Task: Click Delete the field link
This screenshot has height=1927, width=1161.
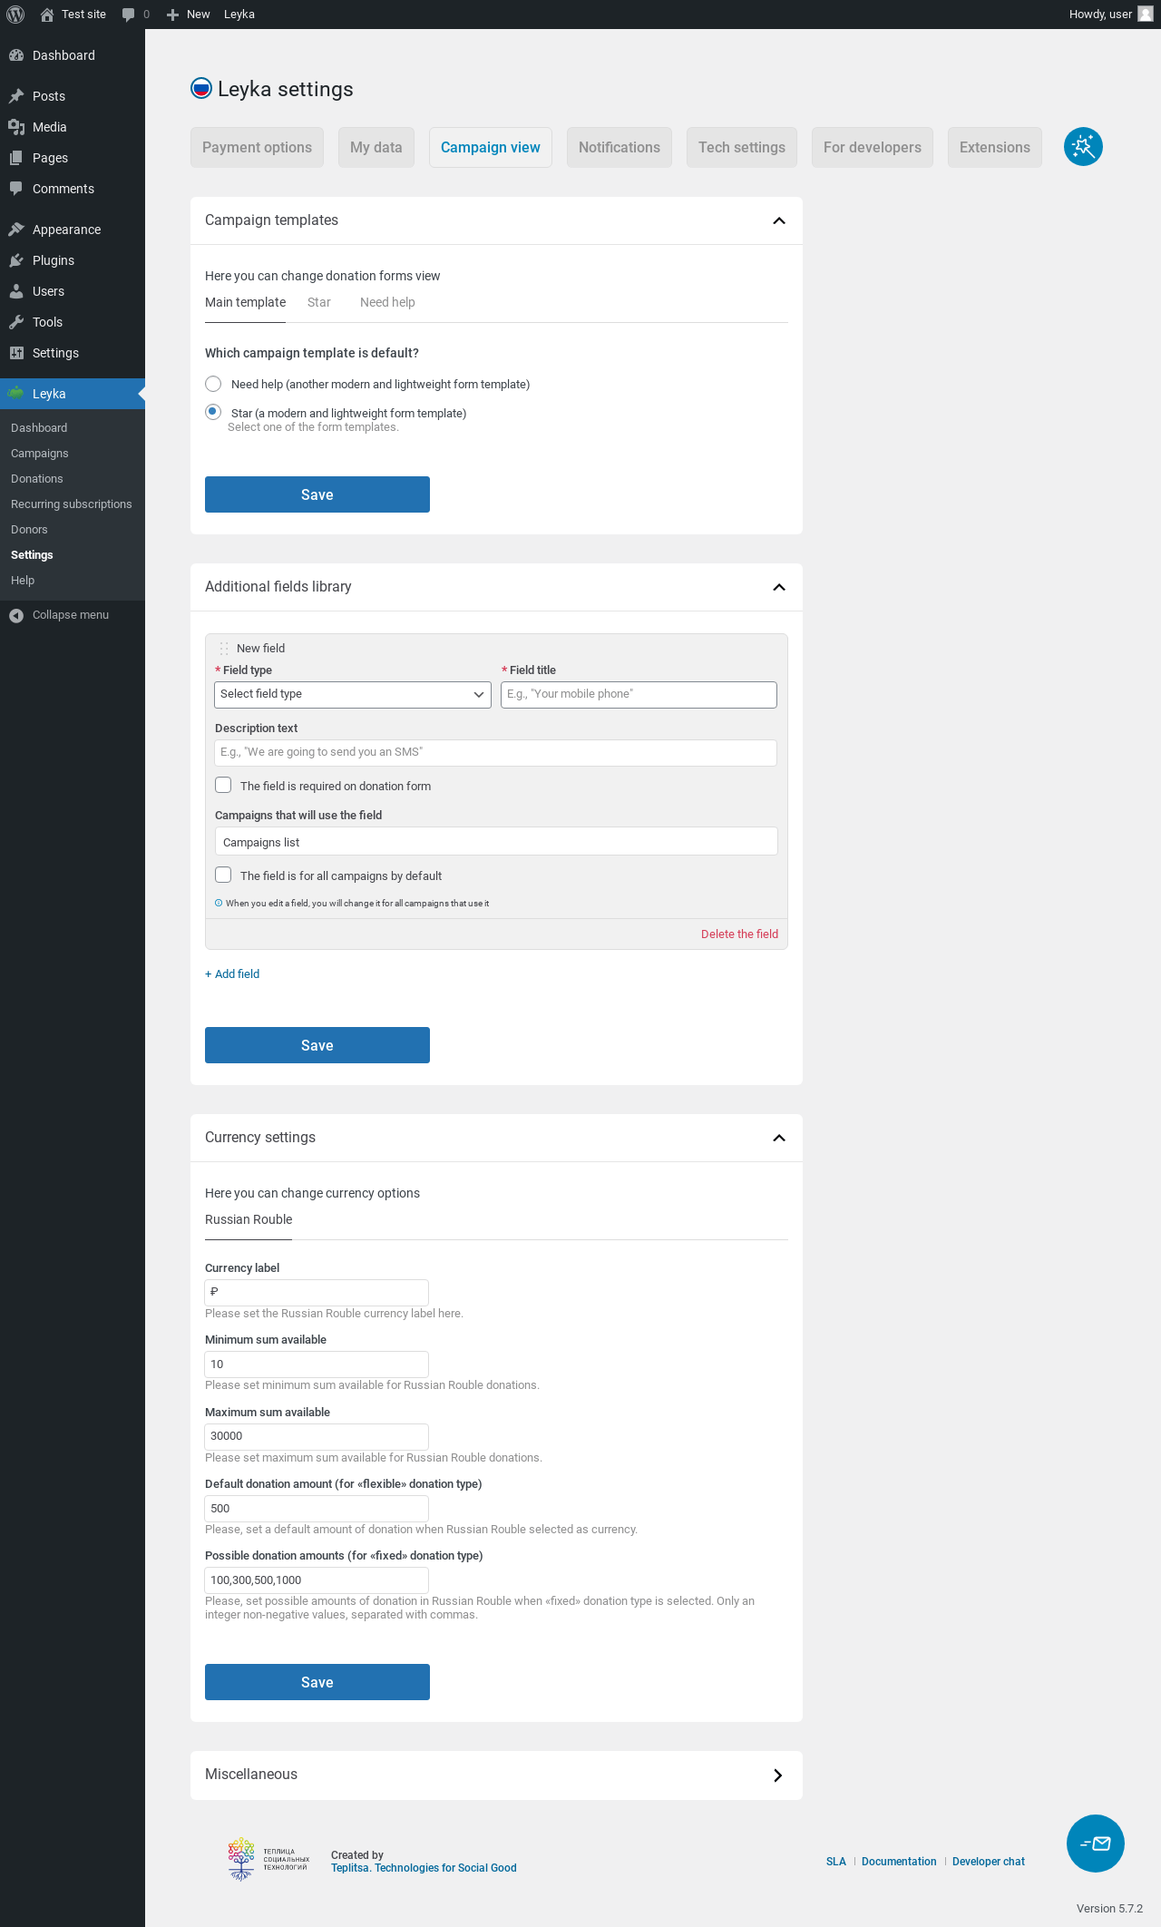Action: click(739, 934)
